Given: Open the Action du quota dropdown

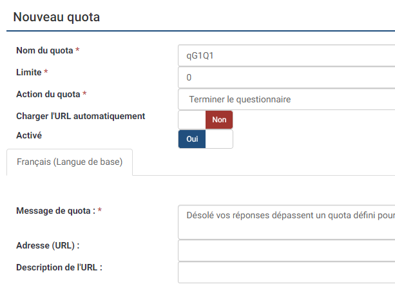Looking at the screenshot, I should click(x=286, y=99).
